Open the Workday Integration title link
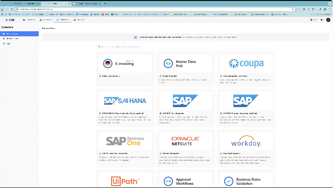334x188 pixels. coord(232,153)
